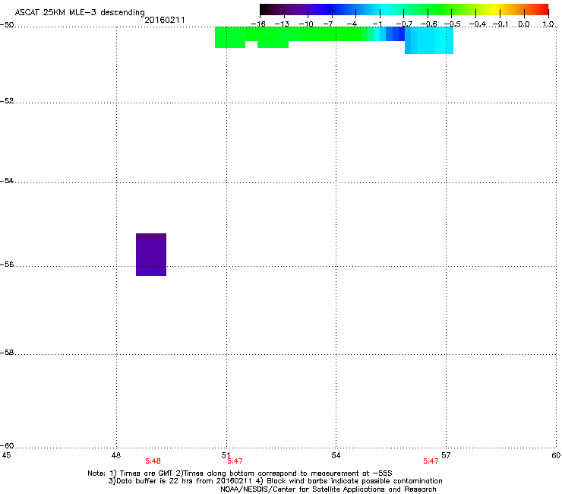Click the red end of the color scale bar
562x494 pixels.
pos(543,10)
